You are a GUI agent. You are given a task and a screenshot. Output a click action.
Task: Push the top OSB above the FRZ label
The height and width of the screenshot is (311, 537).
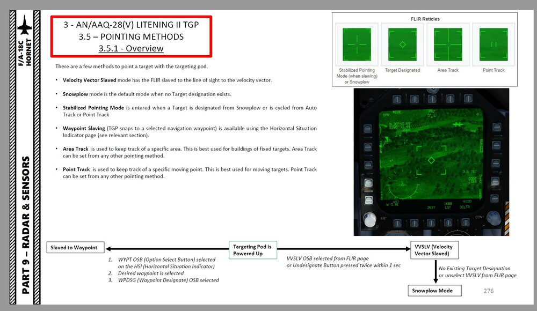tap(432, 99)
